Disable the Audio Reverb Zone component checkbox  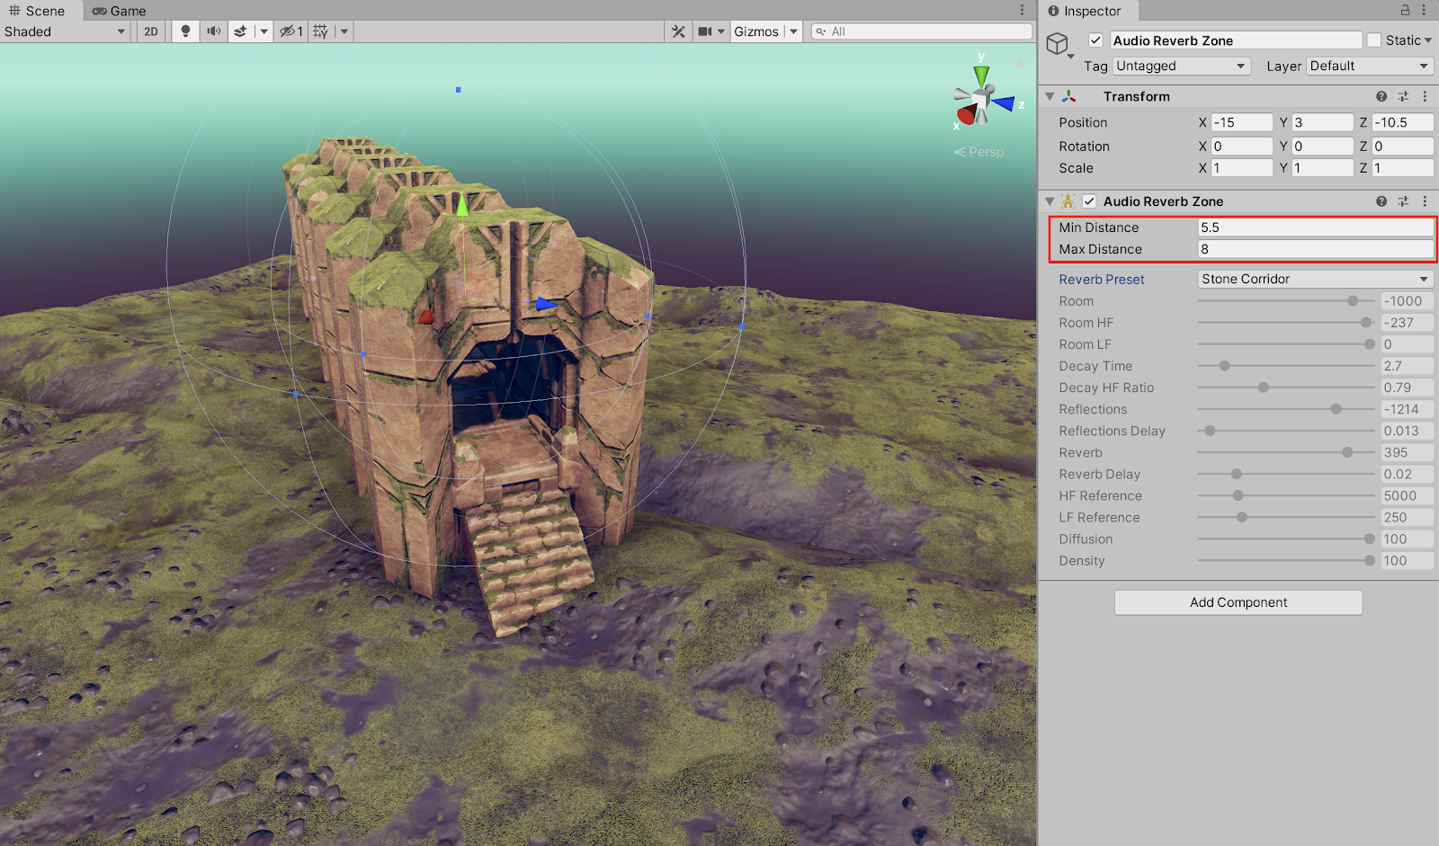coord(1089,201)
